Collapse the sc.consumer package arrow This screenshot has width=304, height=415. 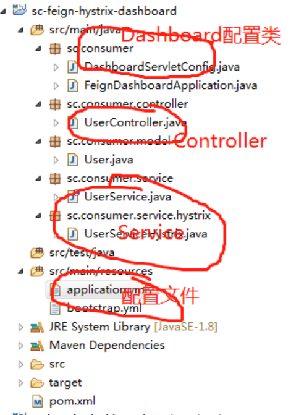tap(38, 49)
